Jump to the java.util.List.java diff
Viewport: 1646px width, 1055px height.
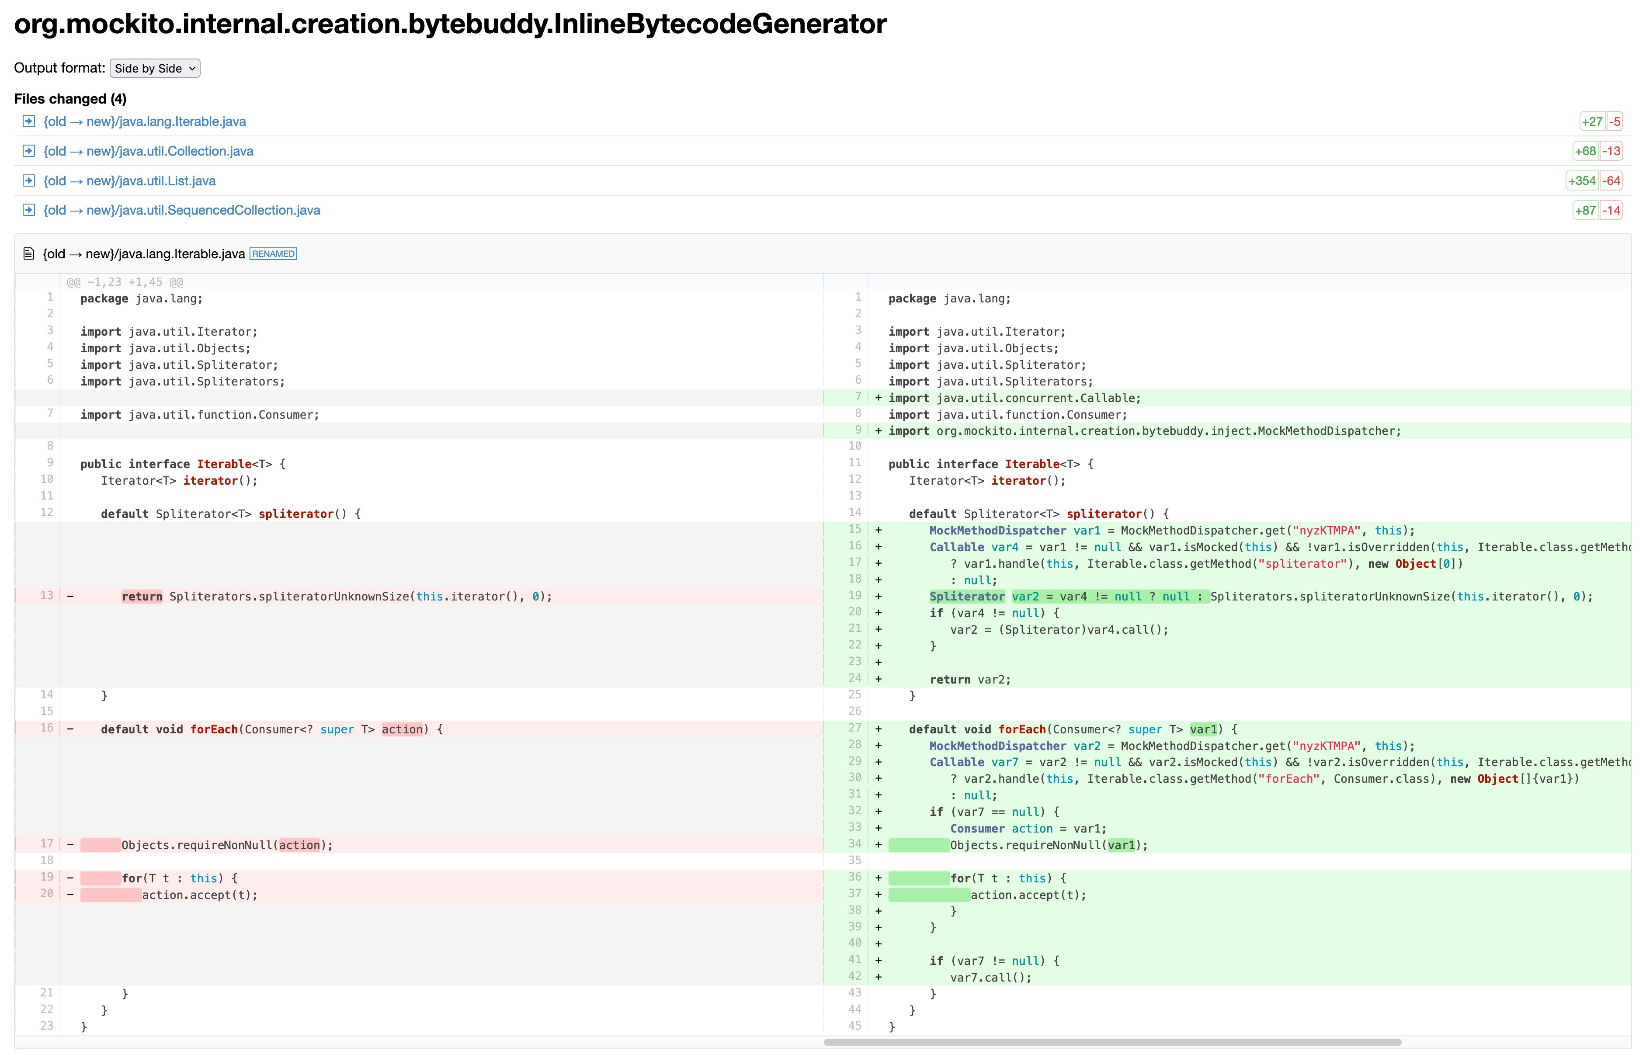coord(129,181)
